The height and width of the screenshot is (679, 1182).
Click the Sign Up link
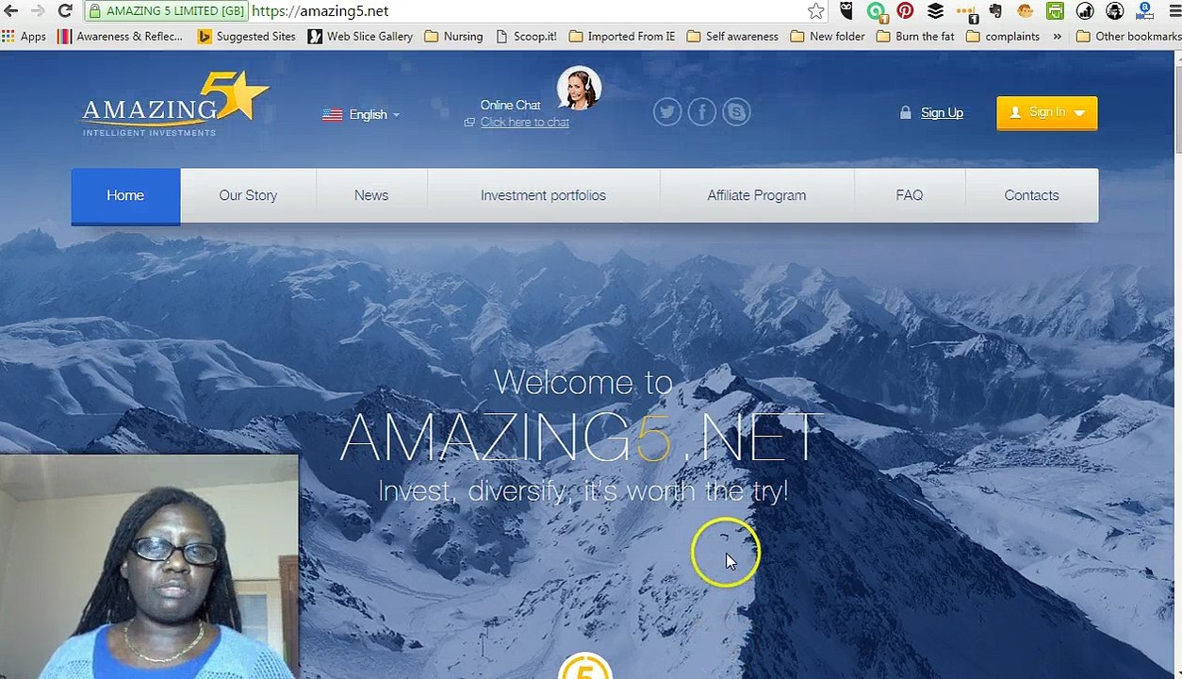click(x=942, y=112)
